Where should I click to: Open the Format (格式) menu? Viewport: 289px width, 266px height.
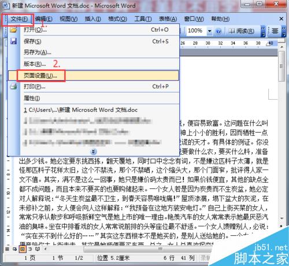tap(117, 19)
